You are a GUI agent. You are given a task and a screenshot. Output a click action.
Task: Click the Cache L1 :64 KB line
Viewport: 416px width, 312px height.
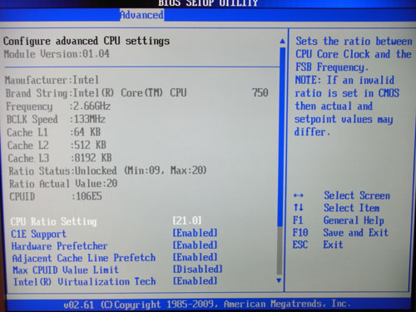tap(54, 132)
